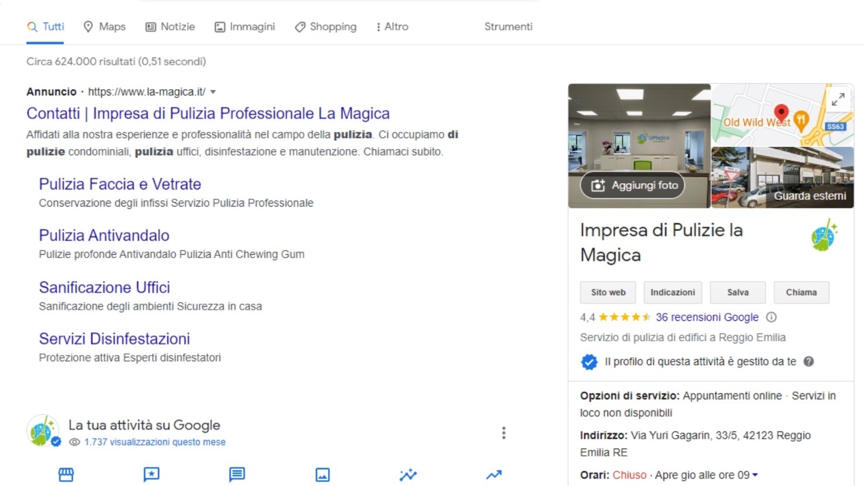Click the Indicazioni button
Screen dimensions: 864x486
point(673,292)
